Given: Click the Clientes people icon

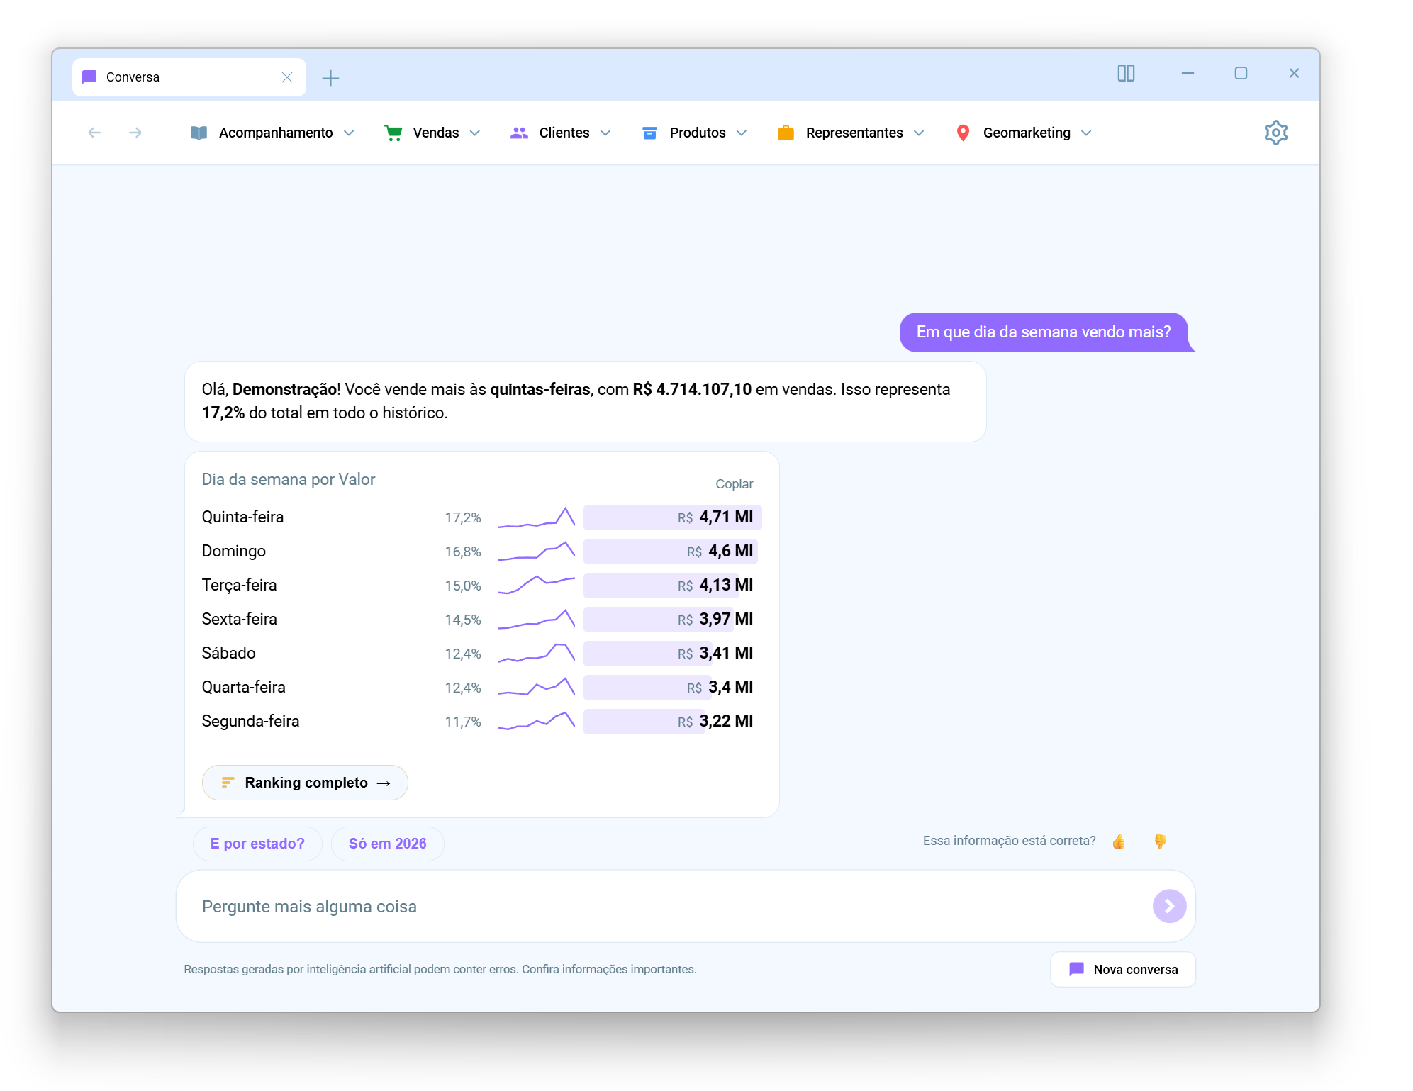Looking at the screenshot, I should 519,133.
